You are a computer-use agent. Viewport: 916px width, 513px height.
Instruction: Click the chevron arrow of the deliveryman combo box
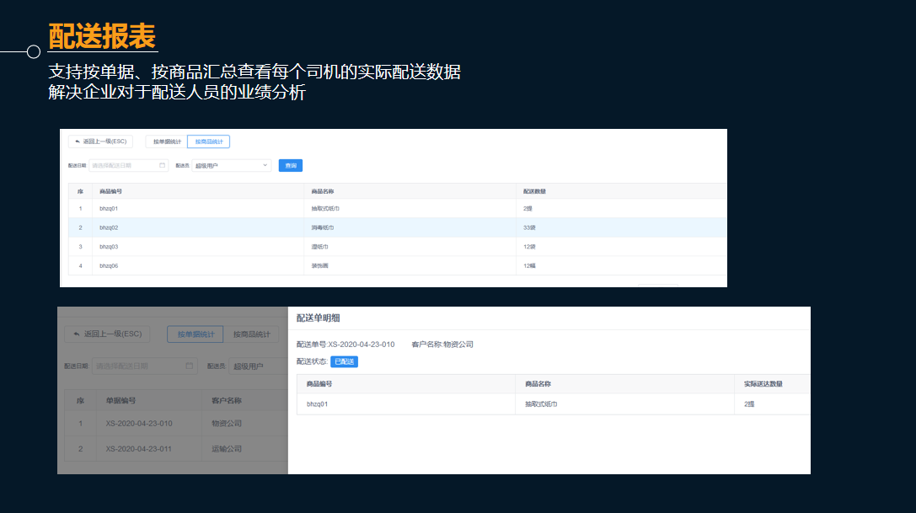[x=264, y=165]
